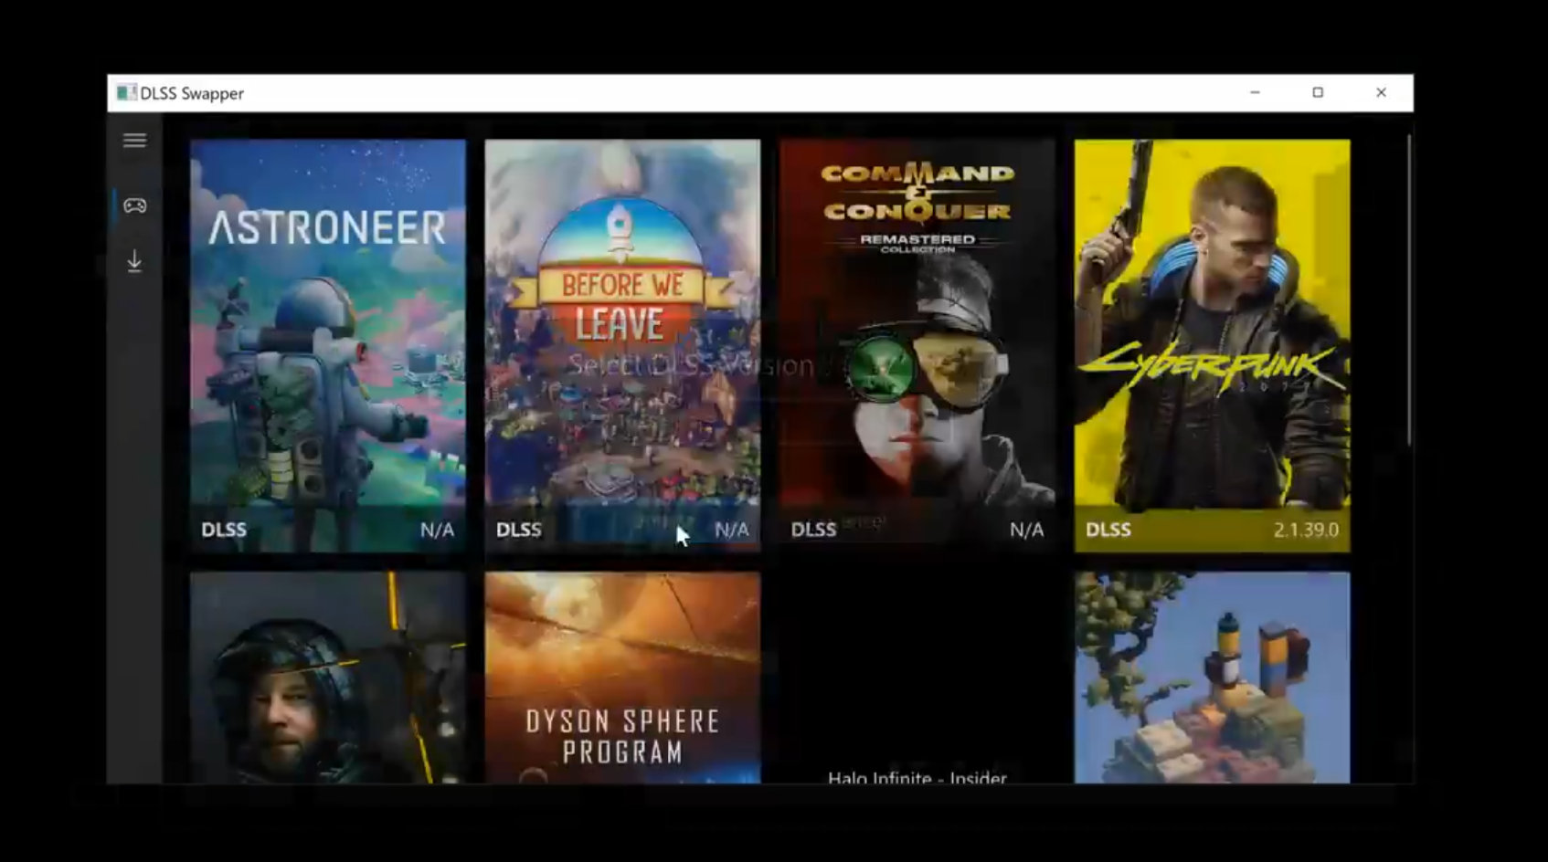Open the Cyberpunk 2077 game card
Viewport: 1548px width, 862px height.
1212,346
